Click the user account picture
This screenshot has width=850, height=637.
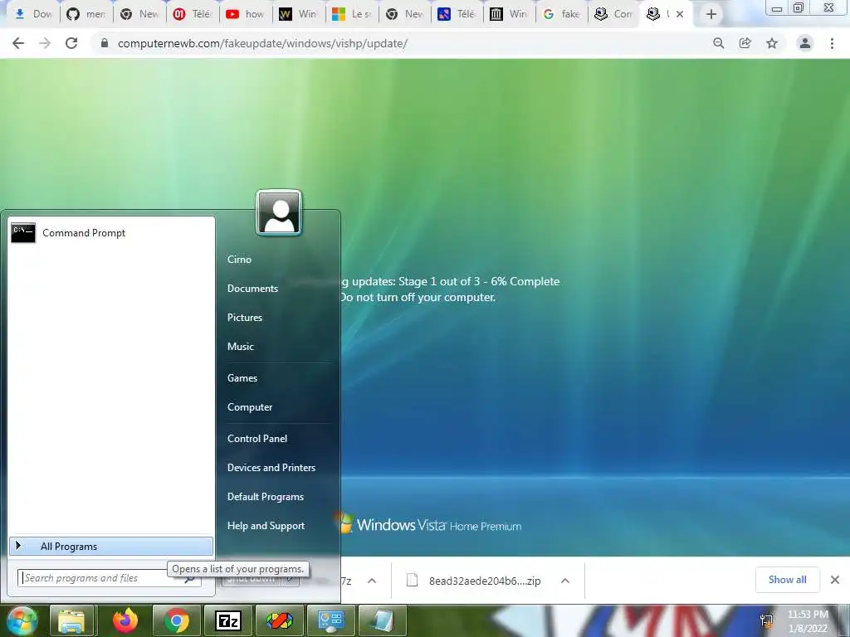coord(279,213)
